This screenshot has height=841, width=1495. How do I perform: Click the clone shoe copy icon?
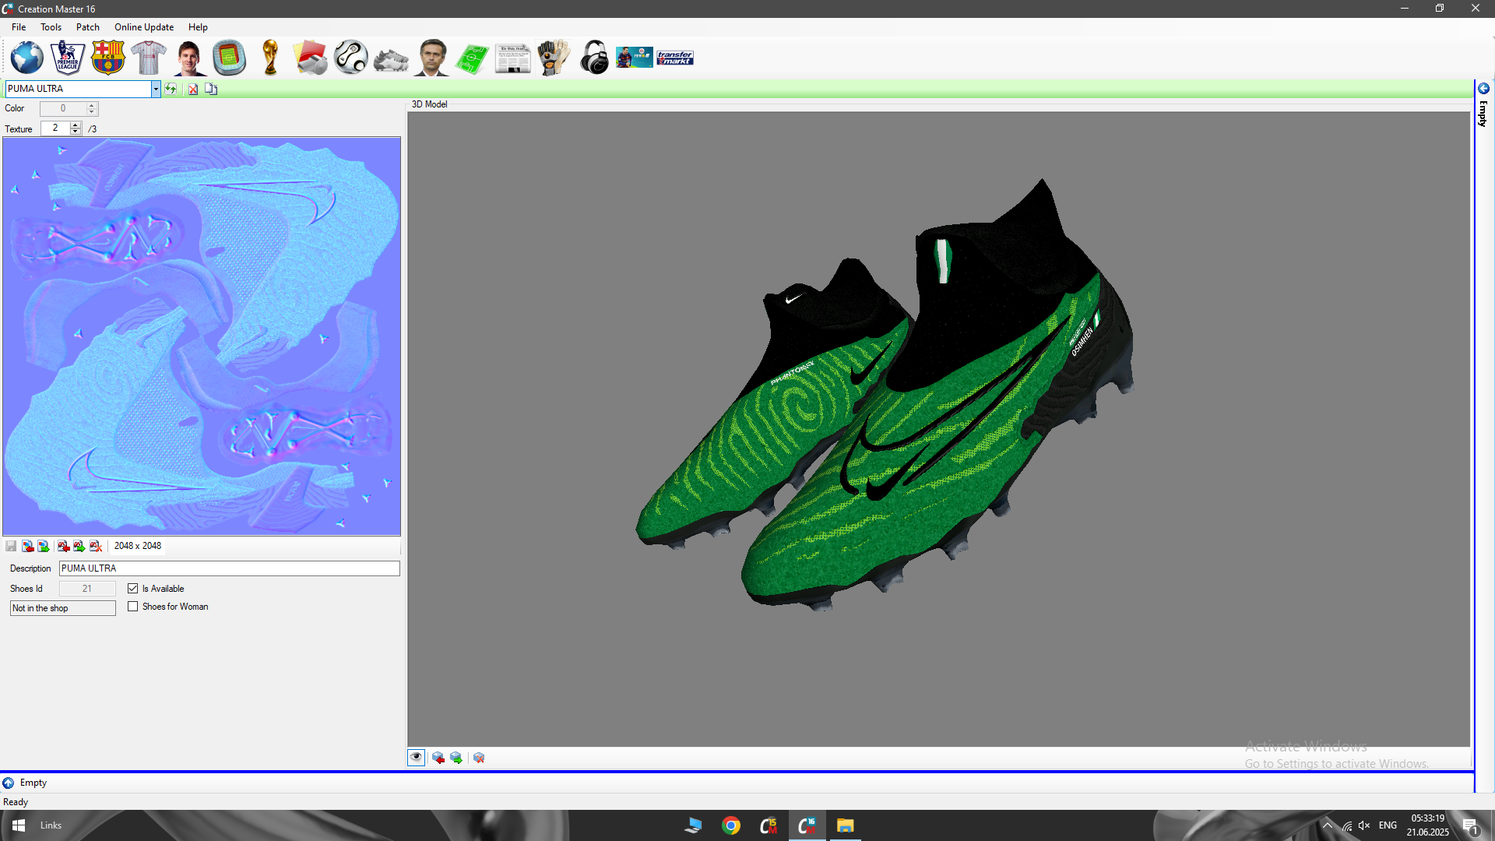point(211,89)
